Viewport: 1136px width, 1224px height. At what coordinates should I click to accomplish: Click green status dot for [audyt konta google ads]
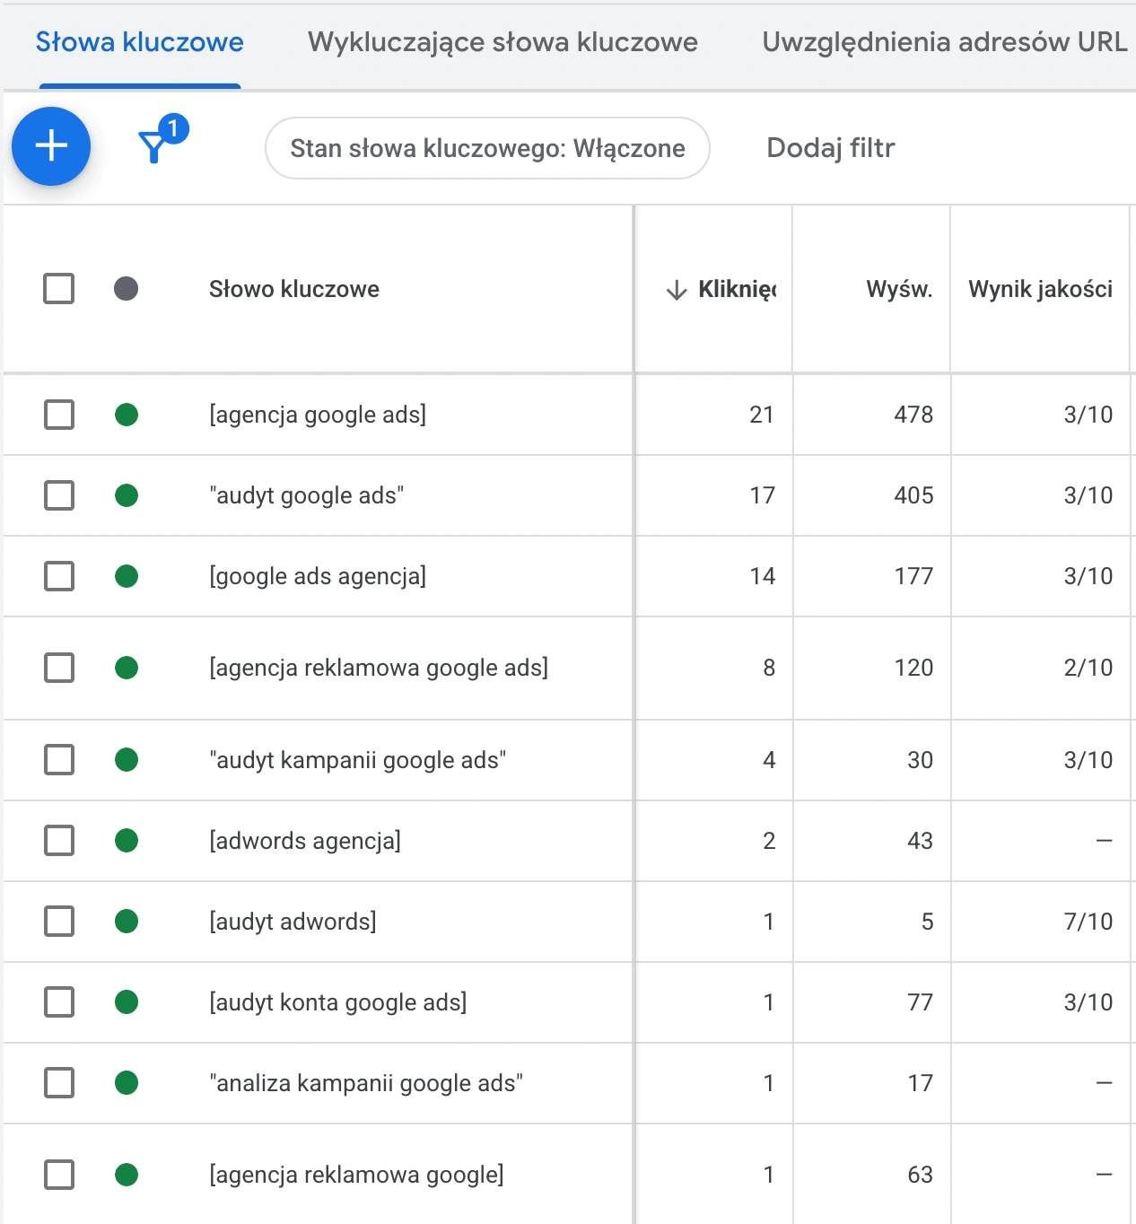[127, 1002]
